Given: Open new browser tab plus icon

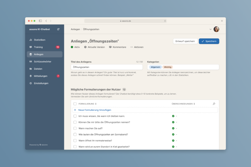Looking at the screenshot, I should (222, 21).
